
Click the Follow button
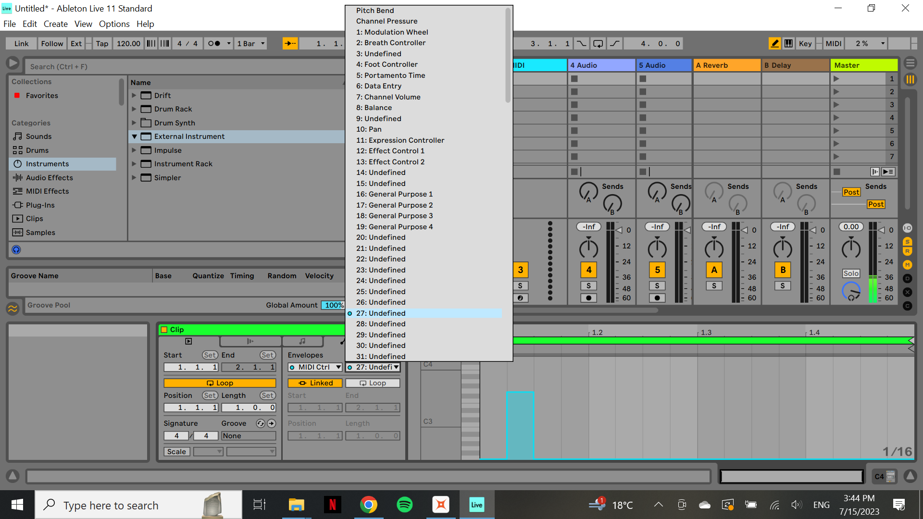[x=52, y=43]
